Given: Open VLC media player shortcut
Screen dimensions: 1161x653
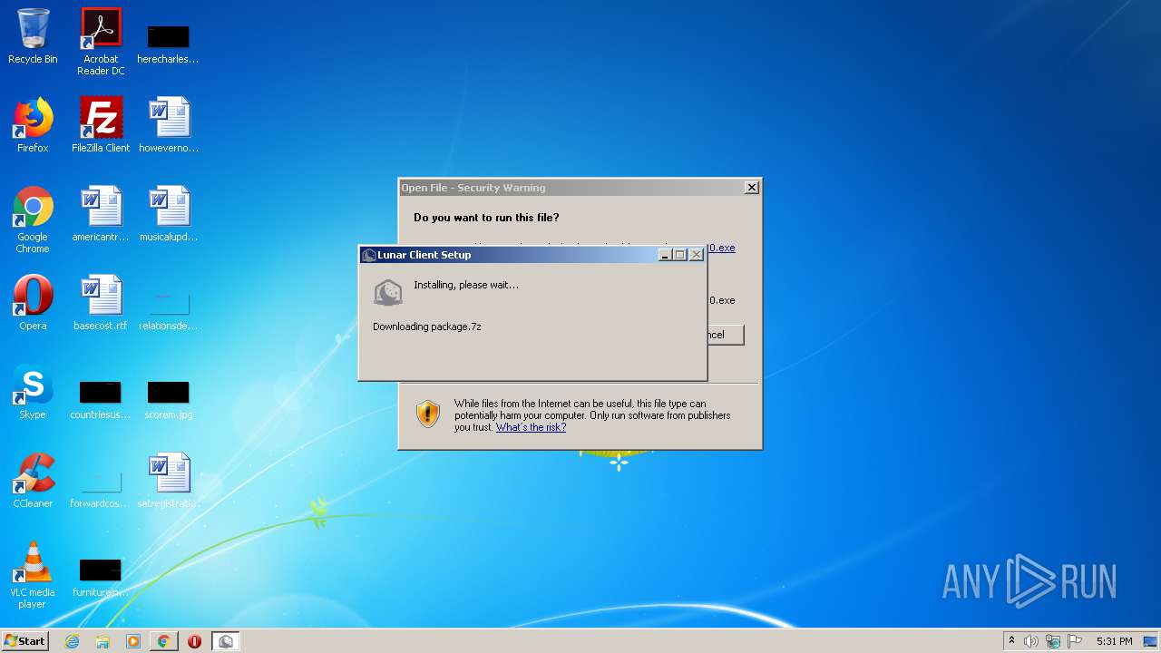Looking at the screenshot, I should pos(33,576).
